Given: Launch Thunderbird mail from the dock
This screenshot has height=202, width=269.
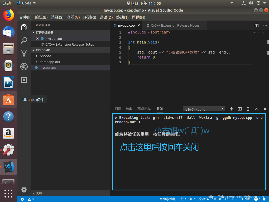Looking at the screenshot, I should click(8, 32).
